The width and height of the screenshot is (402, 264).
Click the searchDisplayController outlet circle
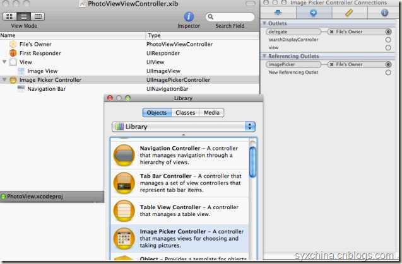click(388, 40)
